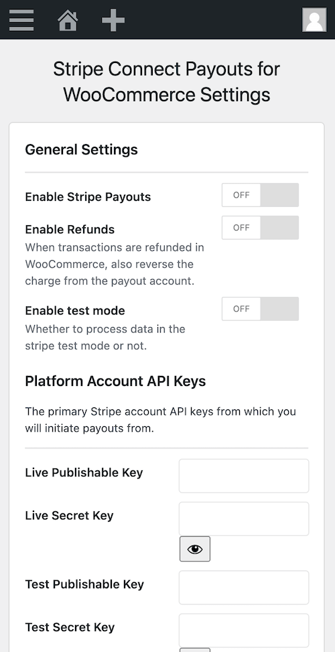Toggle Enable Stripe Payouts switch on

pos(260,195)
